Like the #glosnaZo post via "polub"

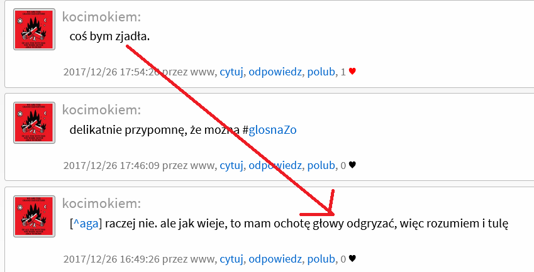click(x=321, y=166)
